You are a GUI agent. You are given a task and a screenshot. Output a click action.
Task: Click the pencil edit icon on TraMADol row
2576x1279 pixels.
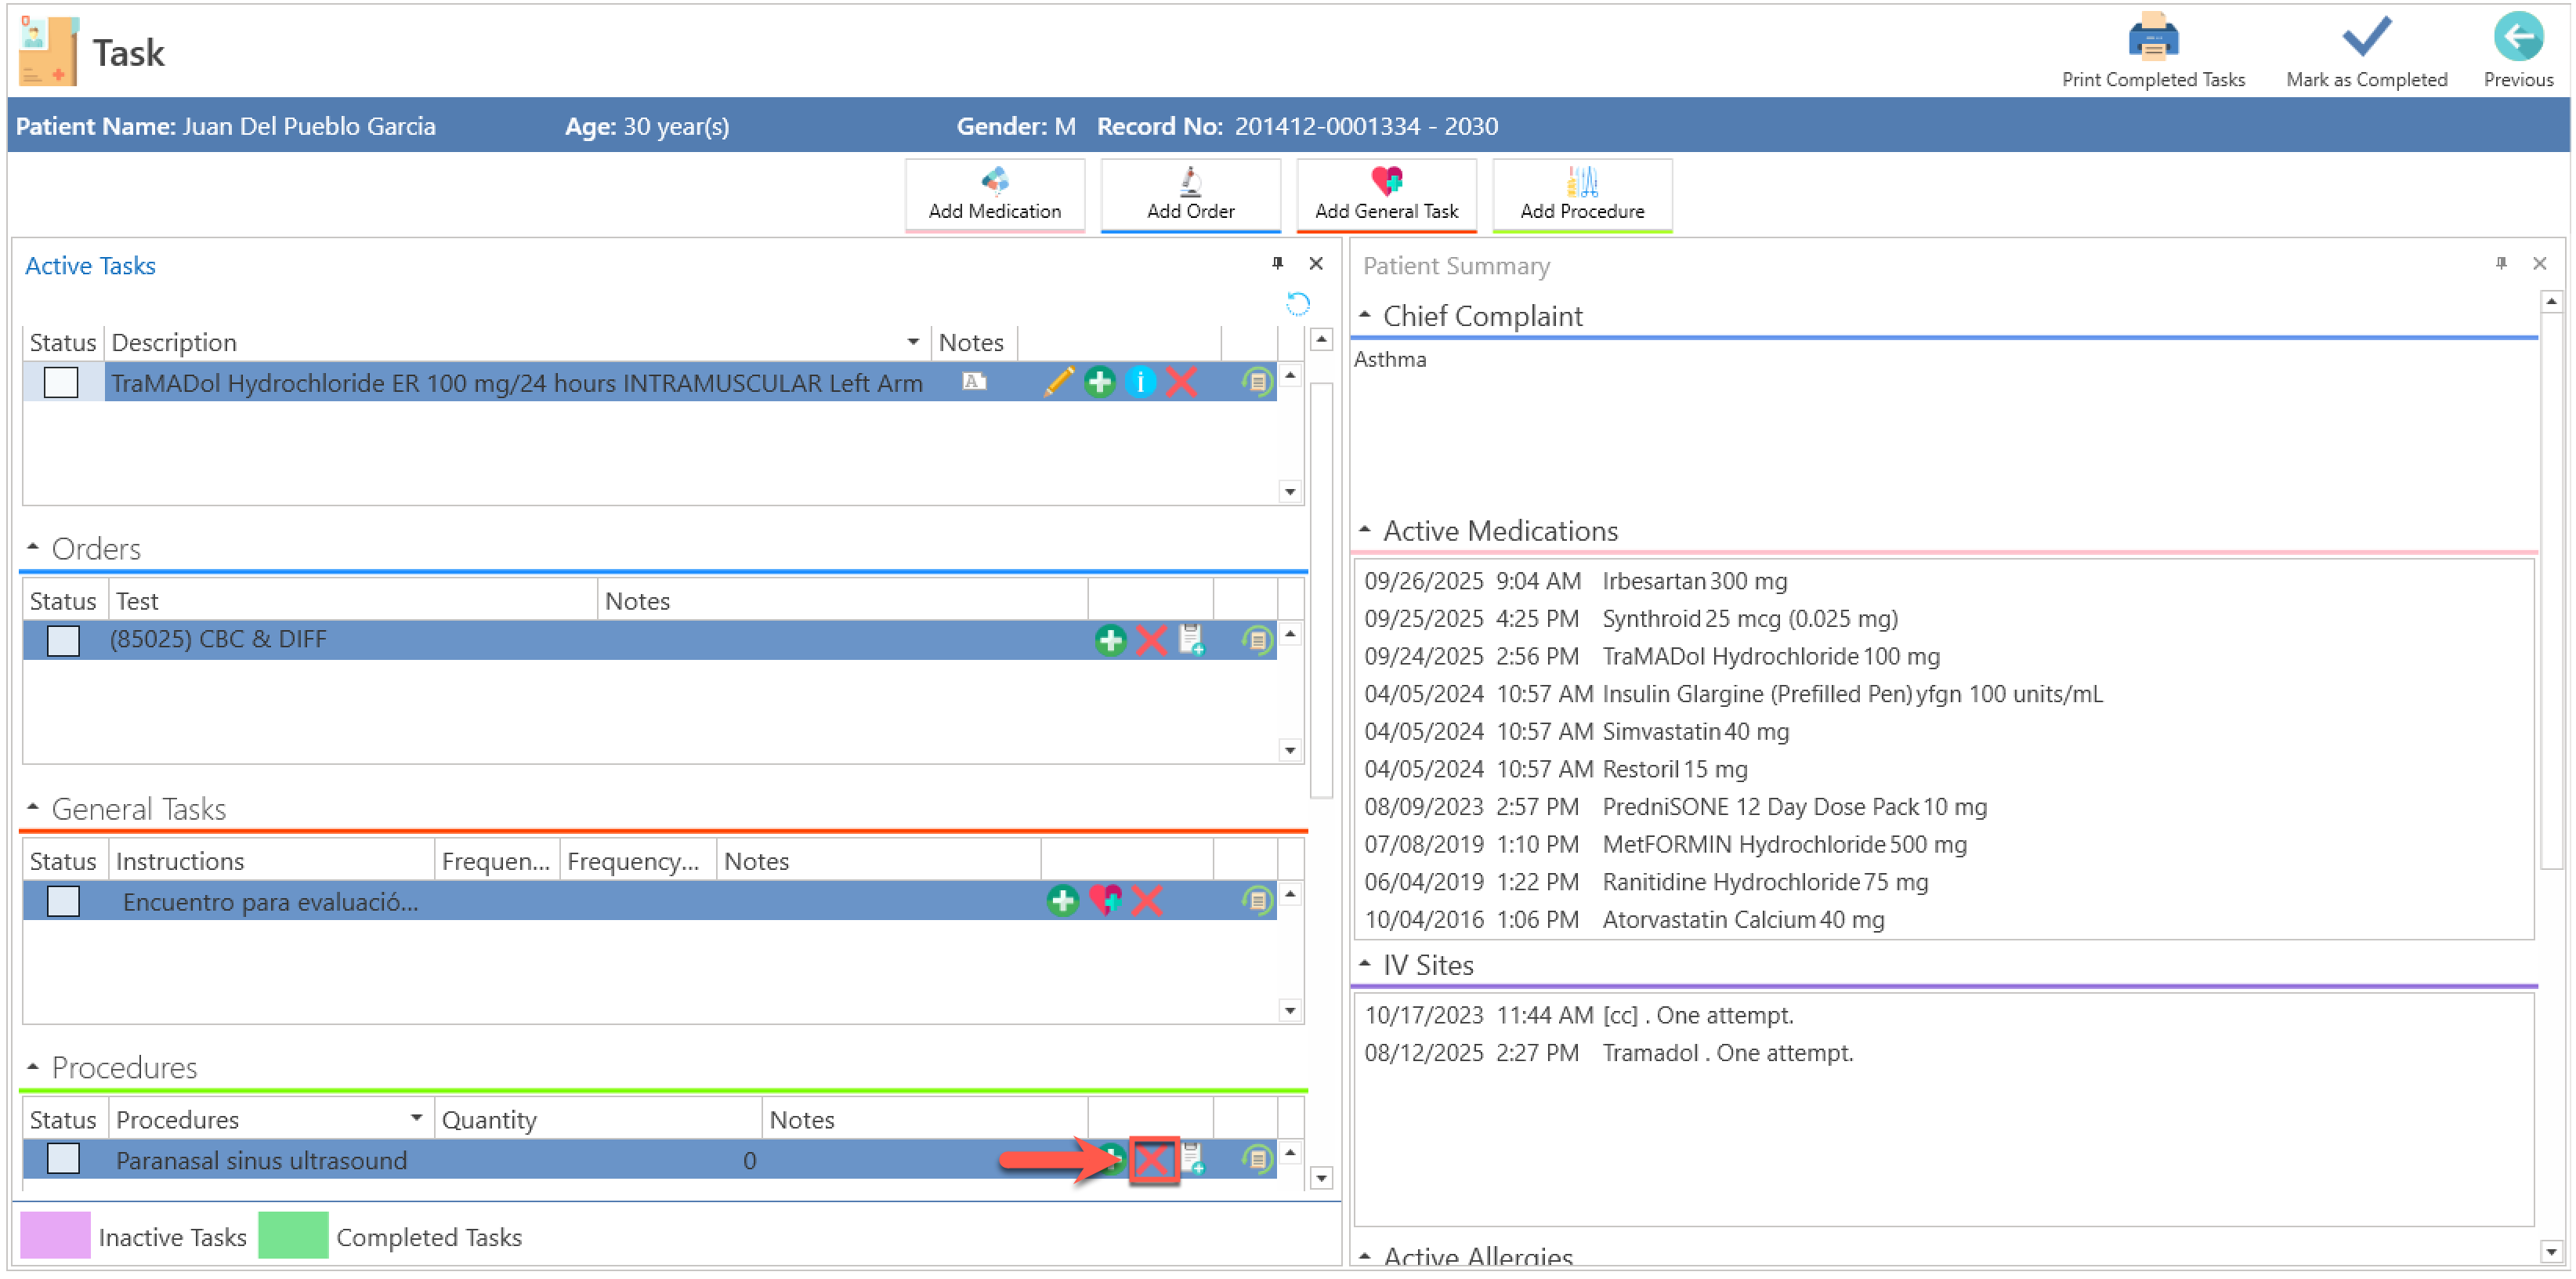1058,382
